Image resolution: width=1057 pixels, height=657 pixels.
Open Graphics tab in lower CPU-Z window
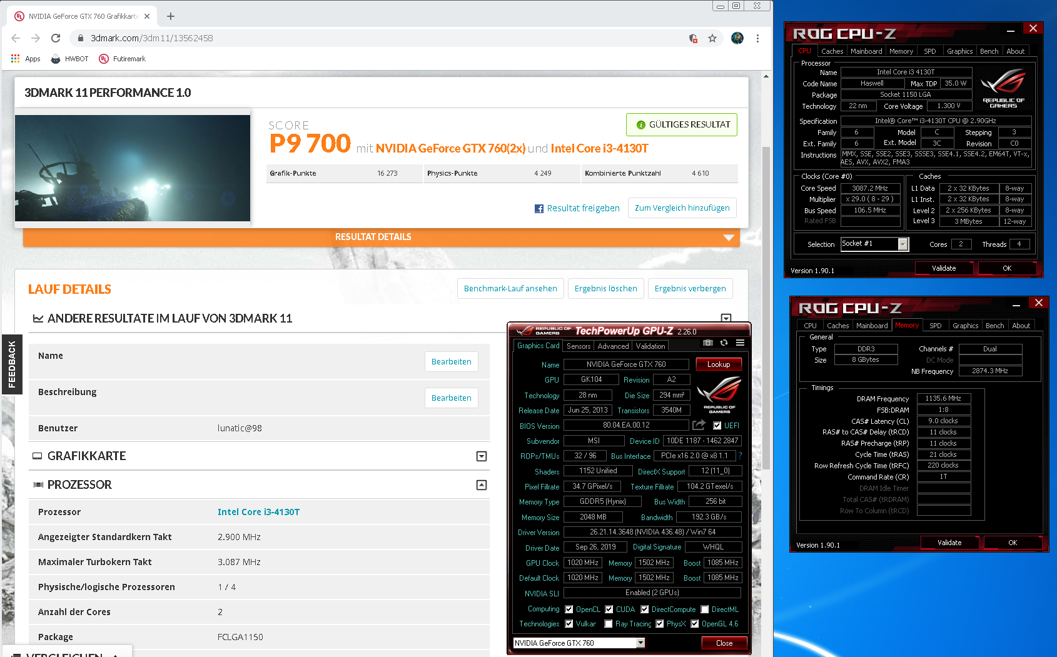click(965, 326)
